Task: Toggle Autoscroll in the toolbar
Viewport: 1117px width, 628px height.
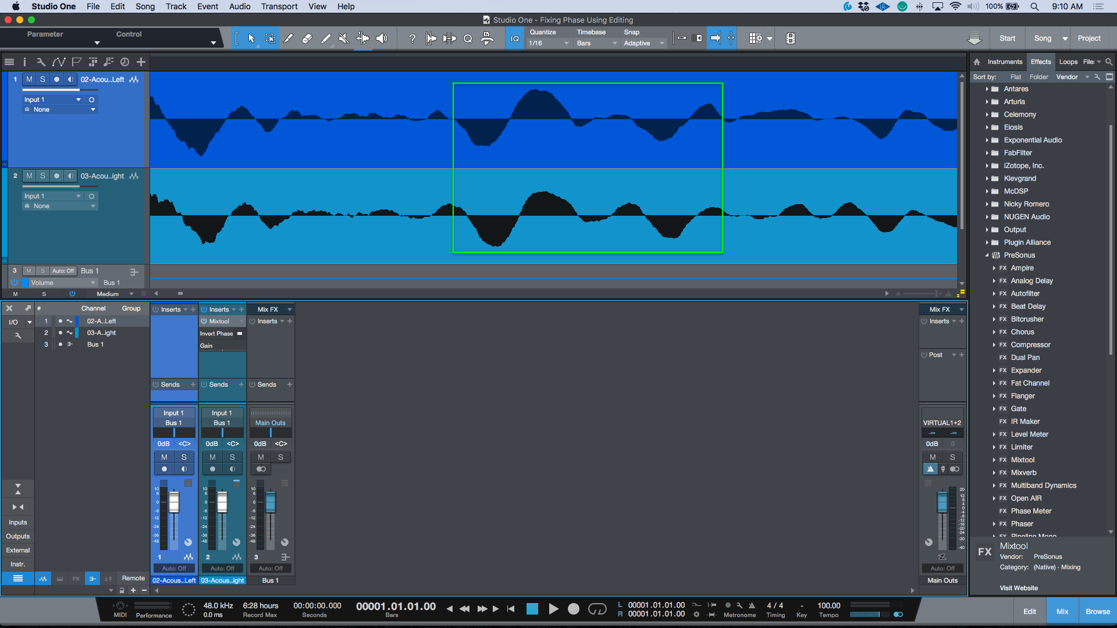Action: click(x=716, y=38)
